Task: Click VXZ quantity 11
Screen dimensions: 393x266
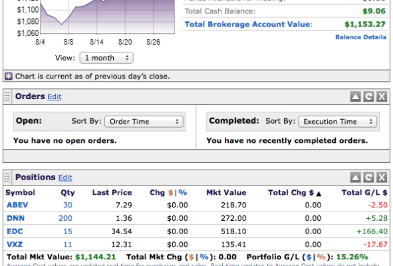Action: pos(68,244)
